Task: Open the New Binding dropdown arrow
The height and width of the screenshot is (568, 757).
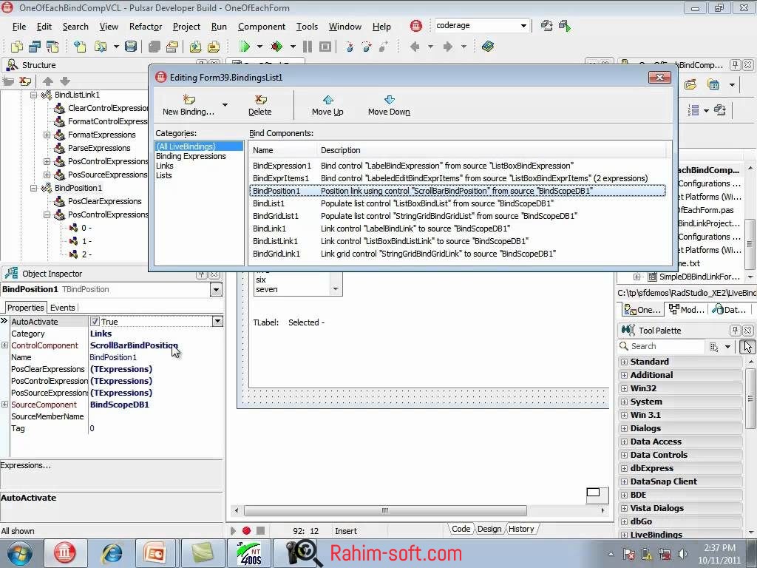Action: point(225,105)
